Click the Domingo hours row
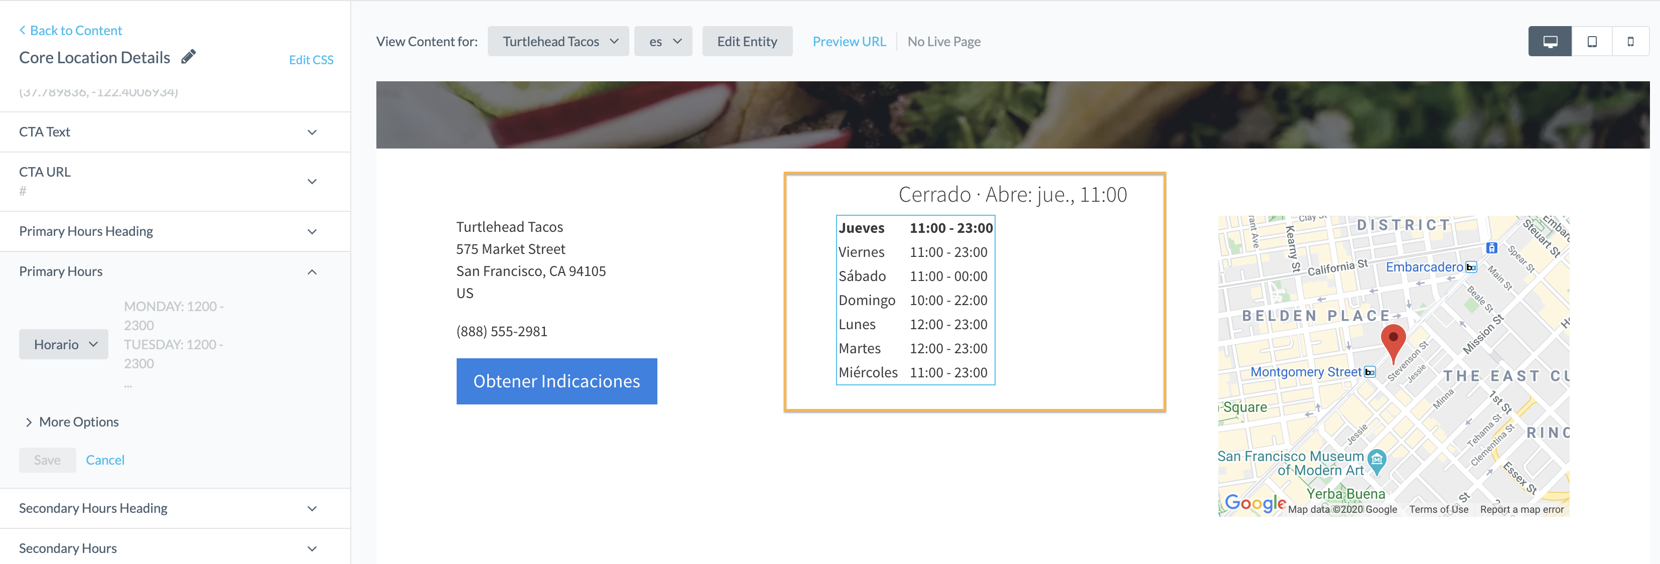 pos(915,301)
